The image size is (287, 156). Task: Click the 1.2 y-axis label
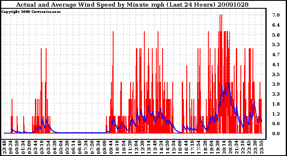click(x=276, y=114)
